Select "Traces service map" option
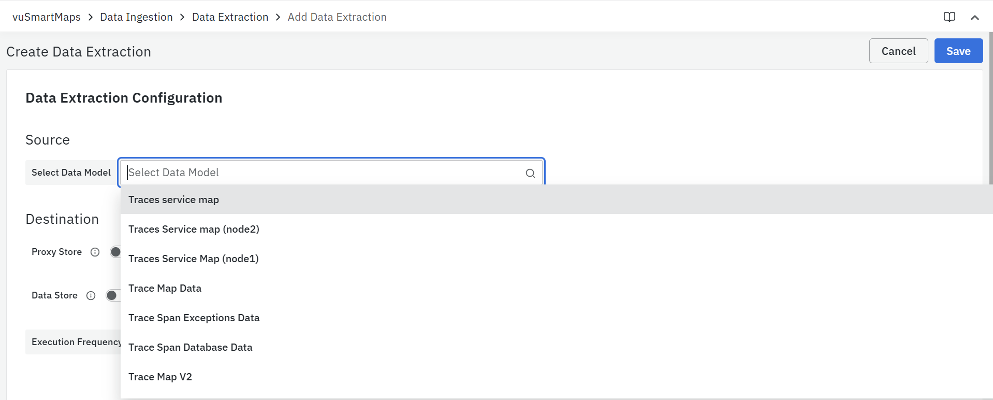 pos(173,200)
